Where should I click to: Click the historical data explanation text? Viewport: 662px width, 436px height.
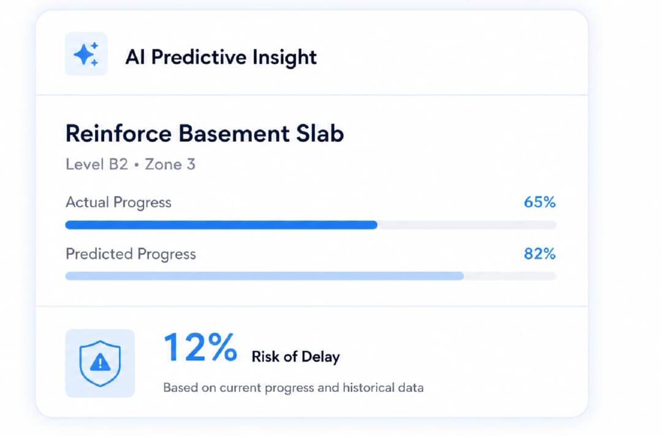coord(294,388)
